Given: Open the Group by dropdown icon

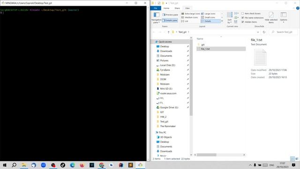Looking at the screenshot, I should [236, 13].
